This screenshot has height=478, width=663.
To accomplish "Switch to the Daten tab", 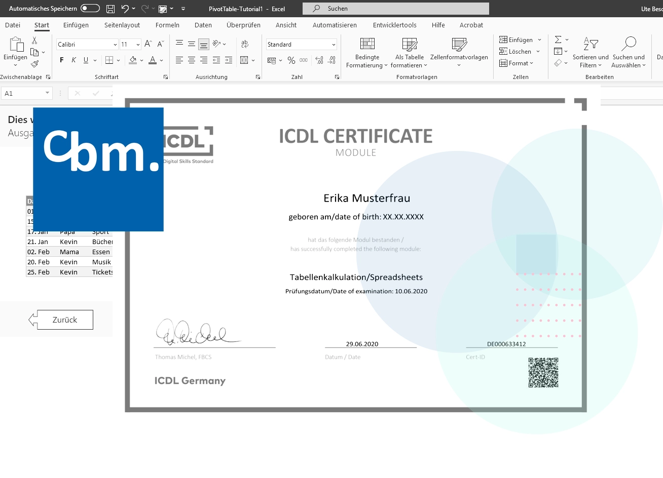I will click(203, 25).
